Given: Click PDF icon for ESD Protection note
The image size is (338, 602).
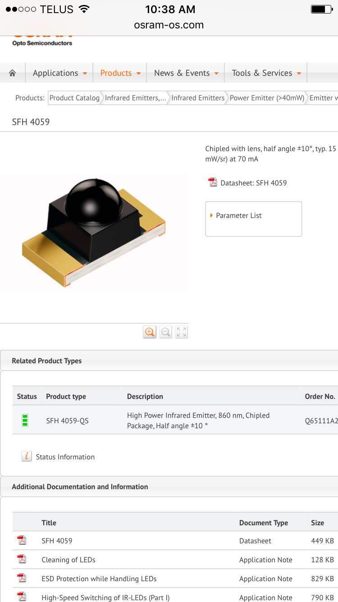Looking at the screenshot, I should pyautogui.click(x=22, y=578).
